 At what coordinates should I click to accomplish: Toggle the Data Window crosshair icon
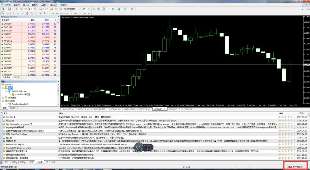pyautogui.click(x=21, y=9)
